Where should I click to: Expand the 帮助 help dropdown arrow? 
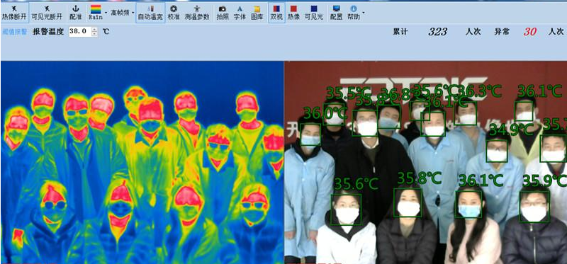pos(363,13)
